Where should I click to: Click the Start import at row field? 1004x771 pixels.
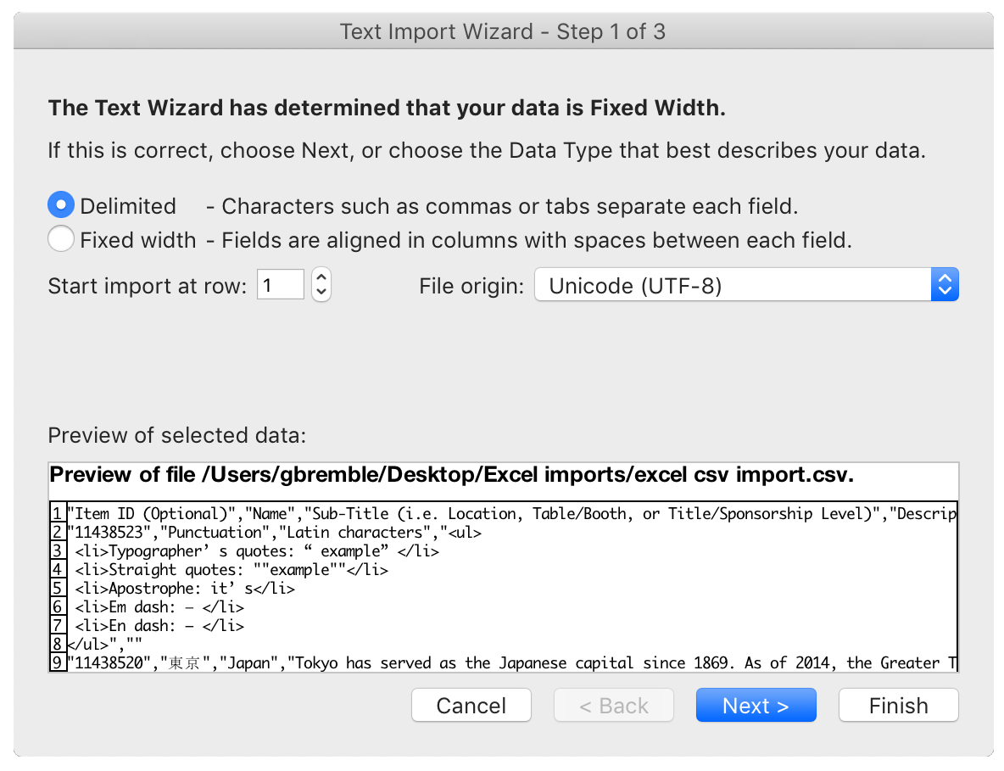(280, 284)
